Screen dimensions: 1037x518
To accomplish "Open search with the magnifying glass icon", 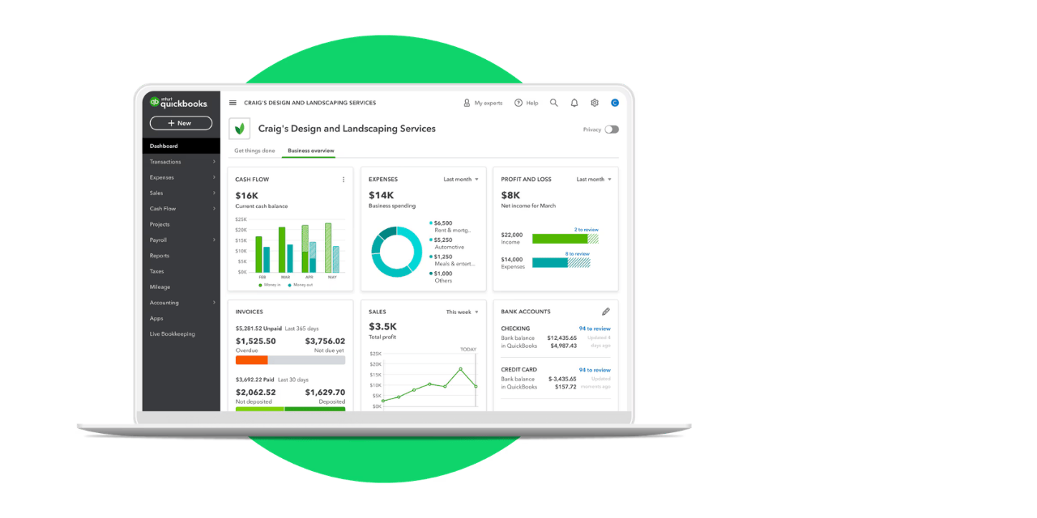I will click(553, 103).
